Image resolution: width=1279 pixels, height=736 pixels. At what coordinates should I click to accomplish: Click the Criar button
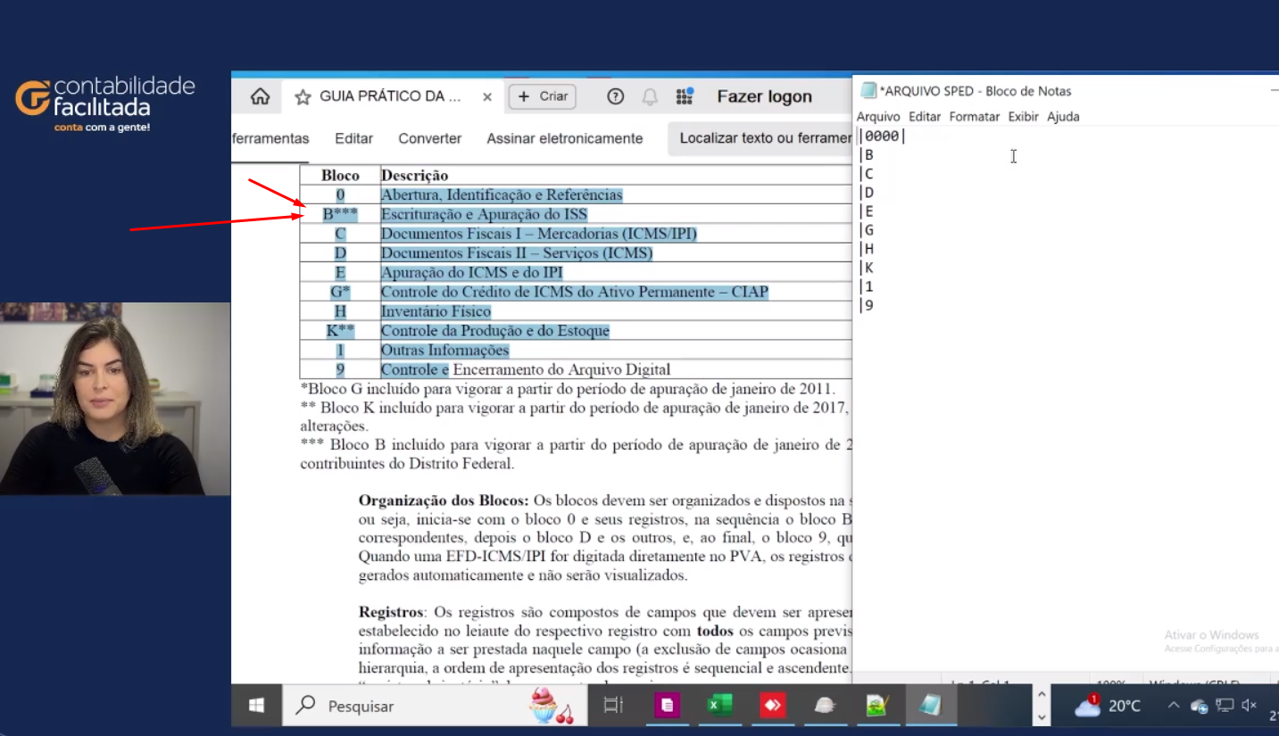pyautogui.click(x=542, y=96)
